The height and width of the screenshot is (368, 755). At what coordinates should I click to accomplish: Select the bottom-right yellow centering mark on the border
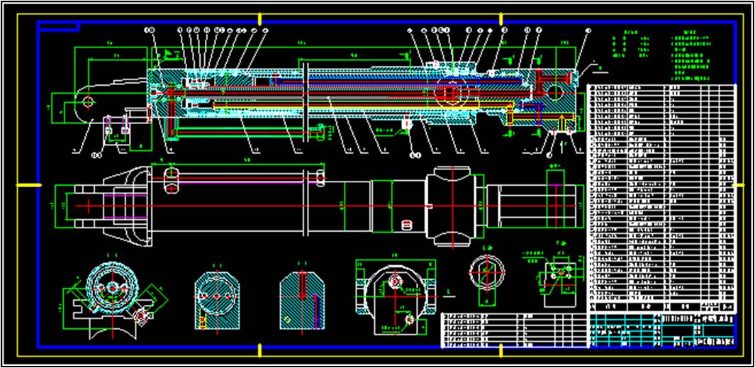point(501,350)
